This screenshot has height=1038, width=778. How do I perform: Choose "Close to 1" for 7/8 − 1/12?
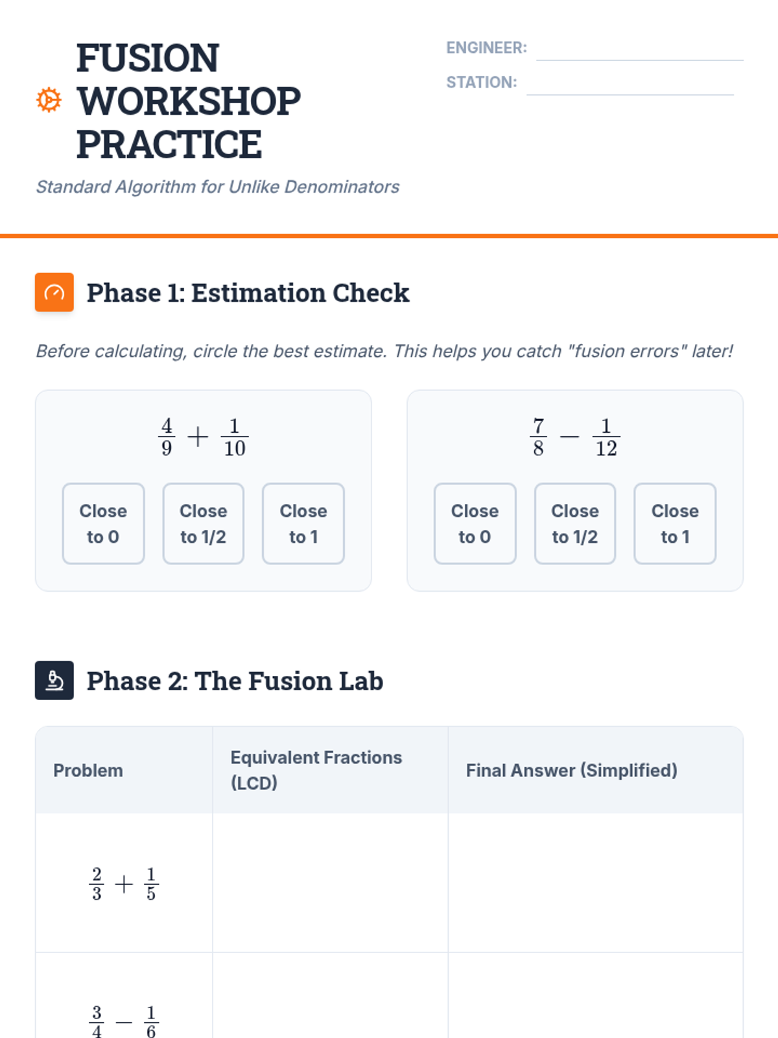(x=675, y=524)
